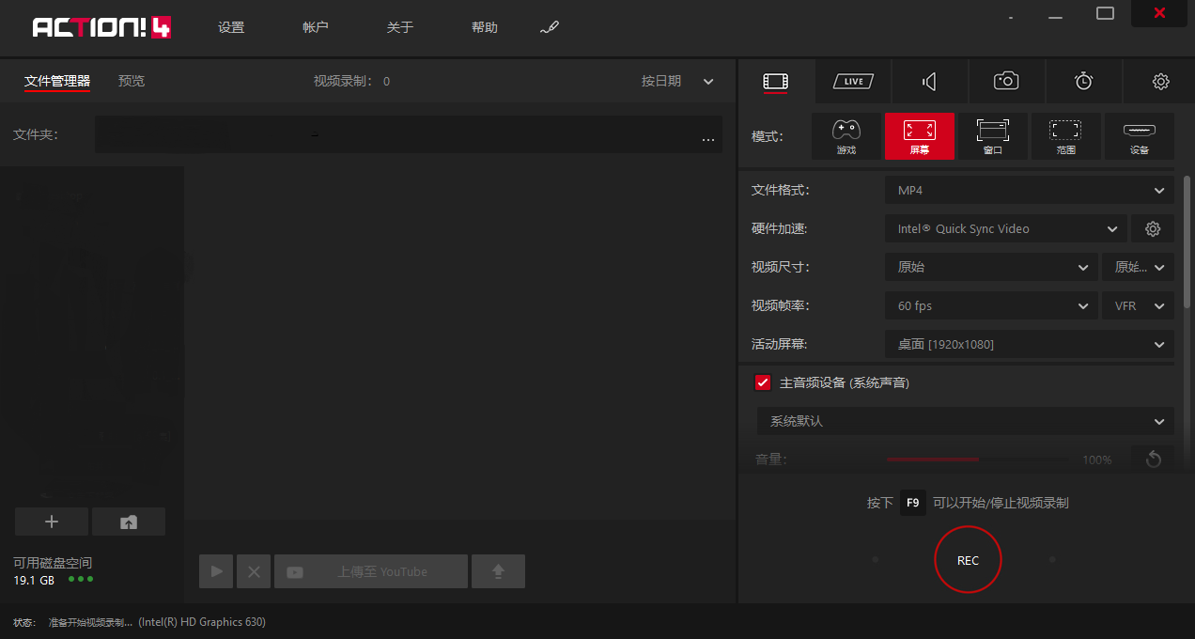Click the 100% volume value

point(1097,460)
